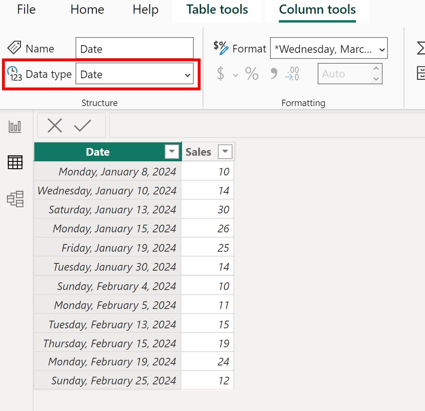Open the Data type dropdown showing Date
Viewport: 425px width, 411px height.
(135, 74)
